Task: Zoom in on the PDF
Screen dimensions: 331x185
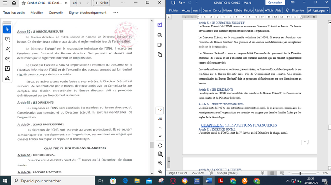Action: [x=160, y=163]
